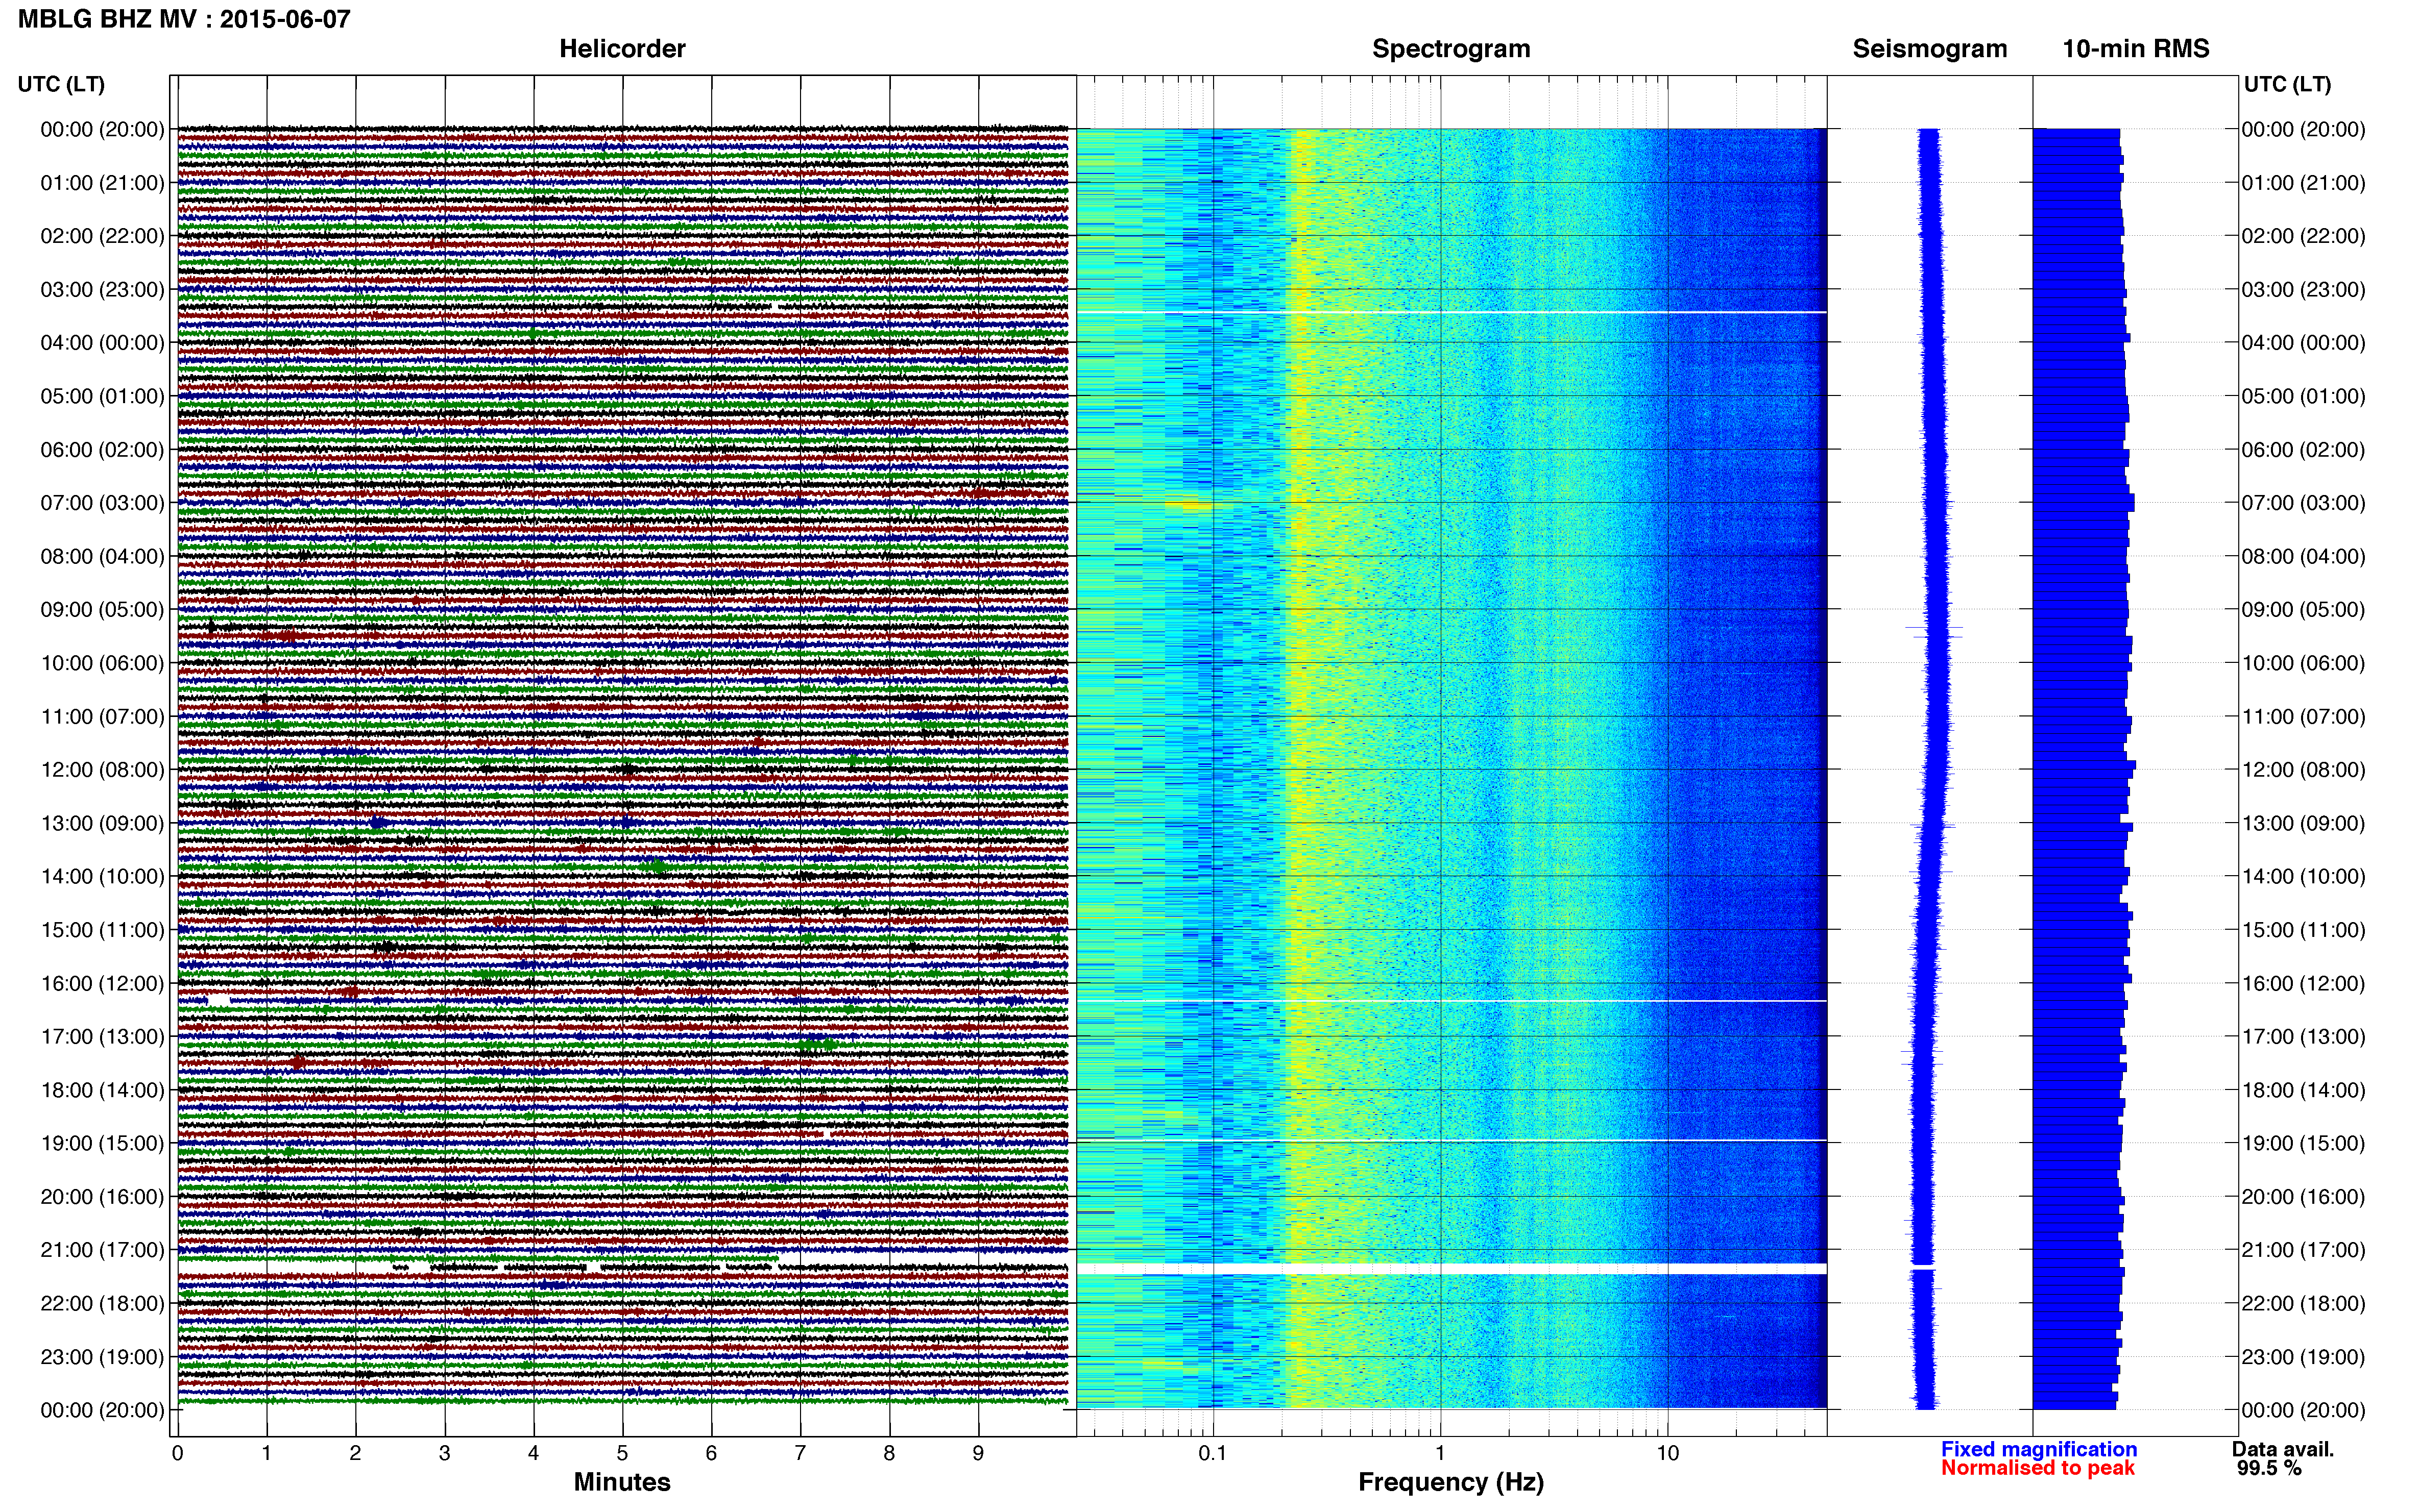Click the "0.1" tick on the frequency axis
This screenshot has height=1512, width=2420.
coord(1213,1453)
